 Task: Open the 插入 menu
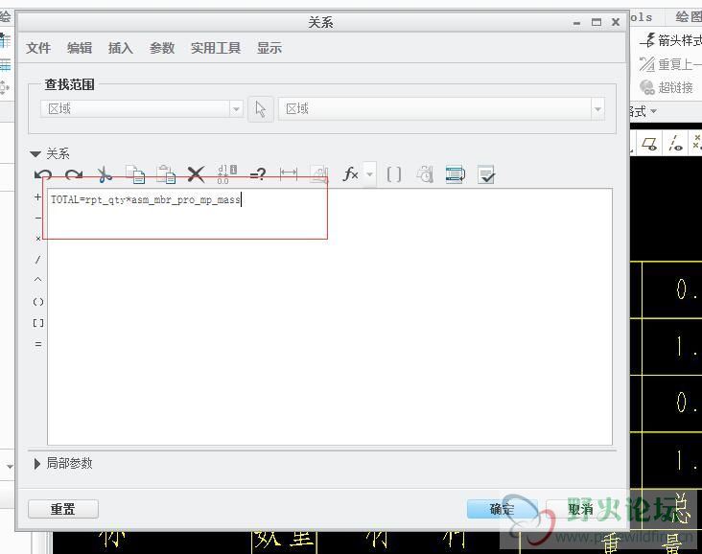pos(121,48)
